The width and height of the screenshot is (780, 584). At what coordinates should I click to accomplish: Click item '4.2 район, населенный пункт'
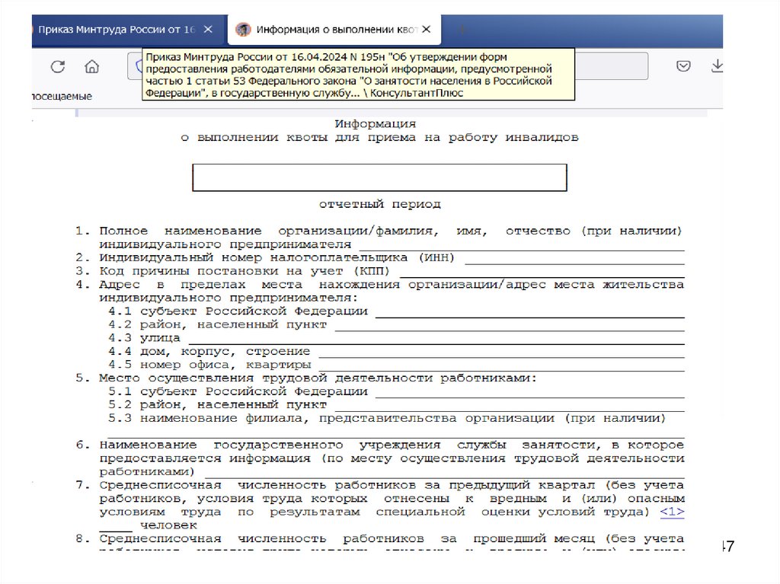(218, 325)
